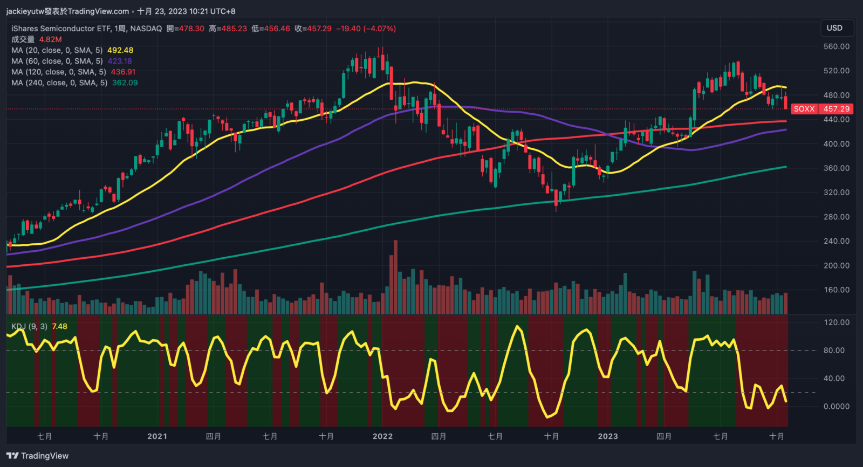Click the 560.00 price scale label
Screen dimensions: 863x467
pos(836,46)
